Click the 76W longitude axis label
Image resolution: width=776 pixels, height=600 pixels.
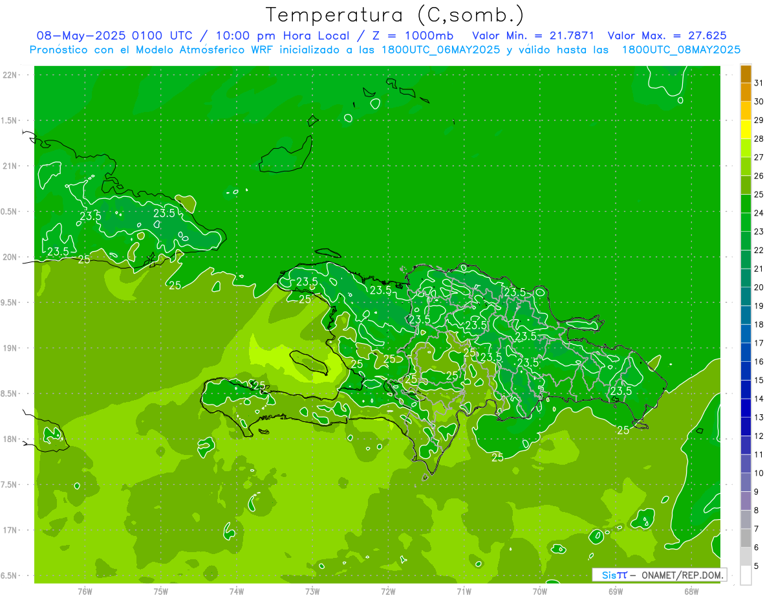[x=85, y=591]
